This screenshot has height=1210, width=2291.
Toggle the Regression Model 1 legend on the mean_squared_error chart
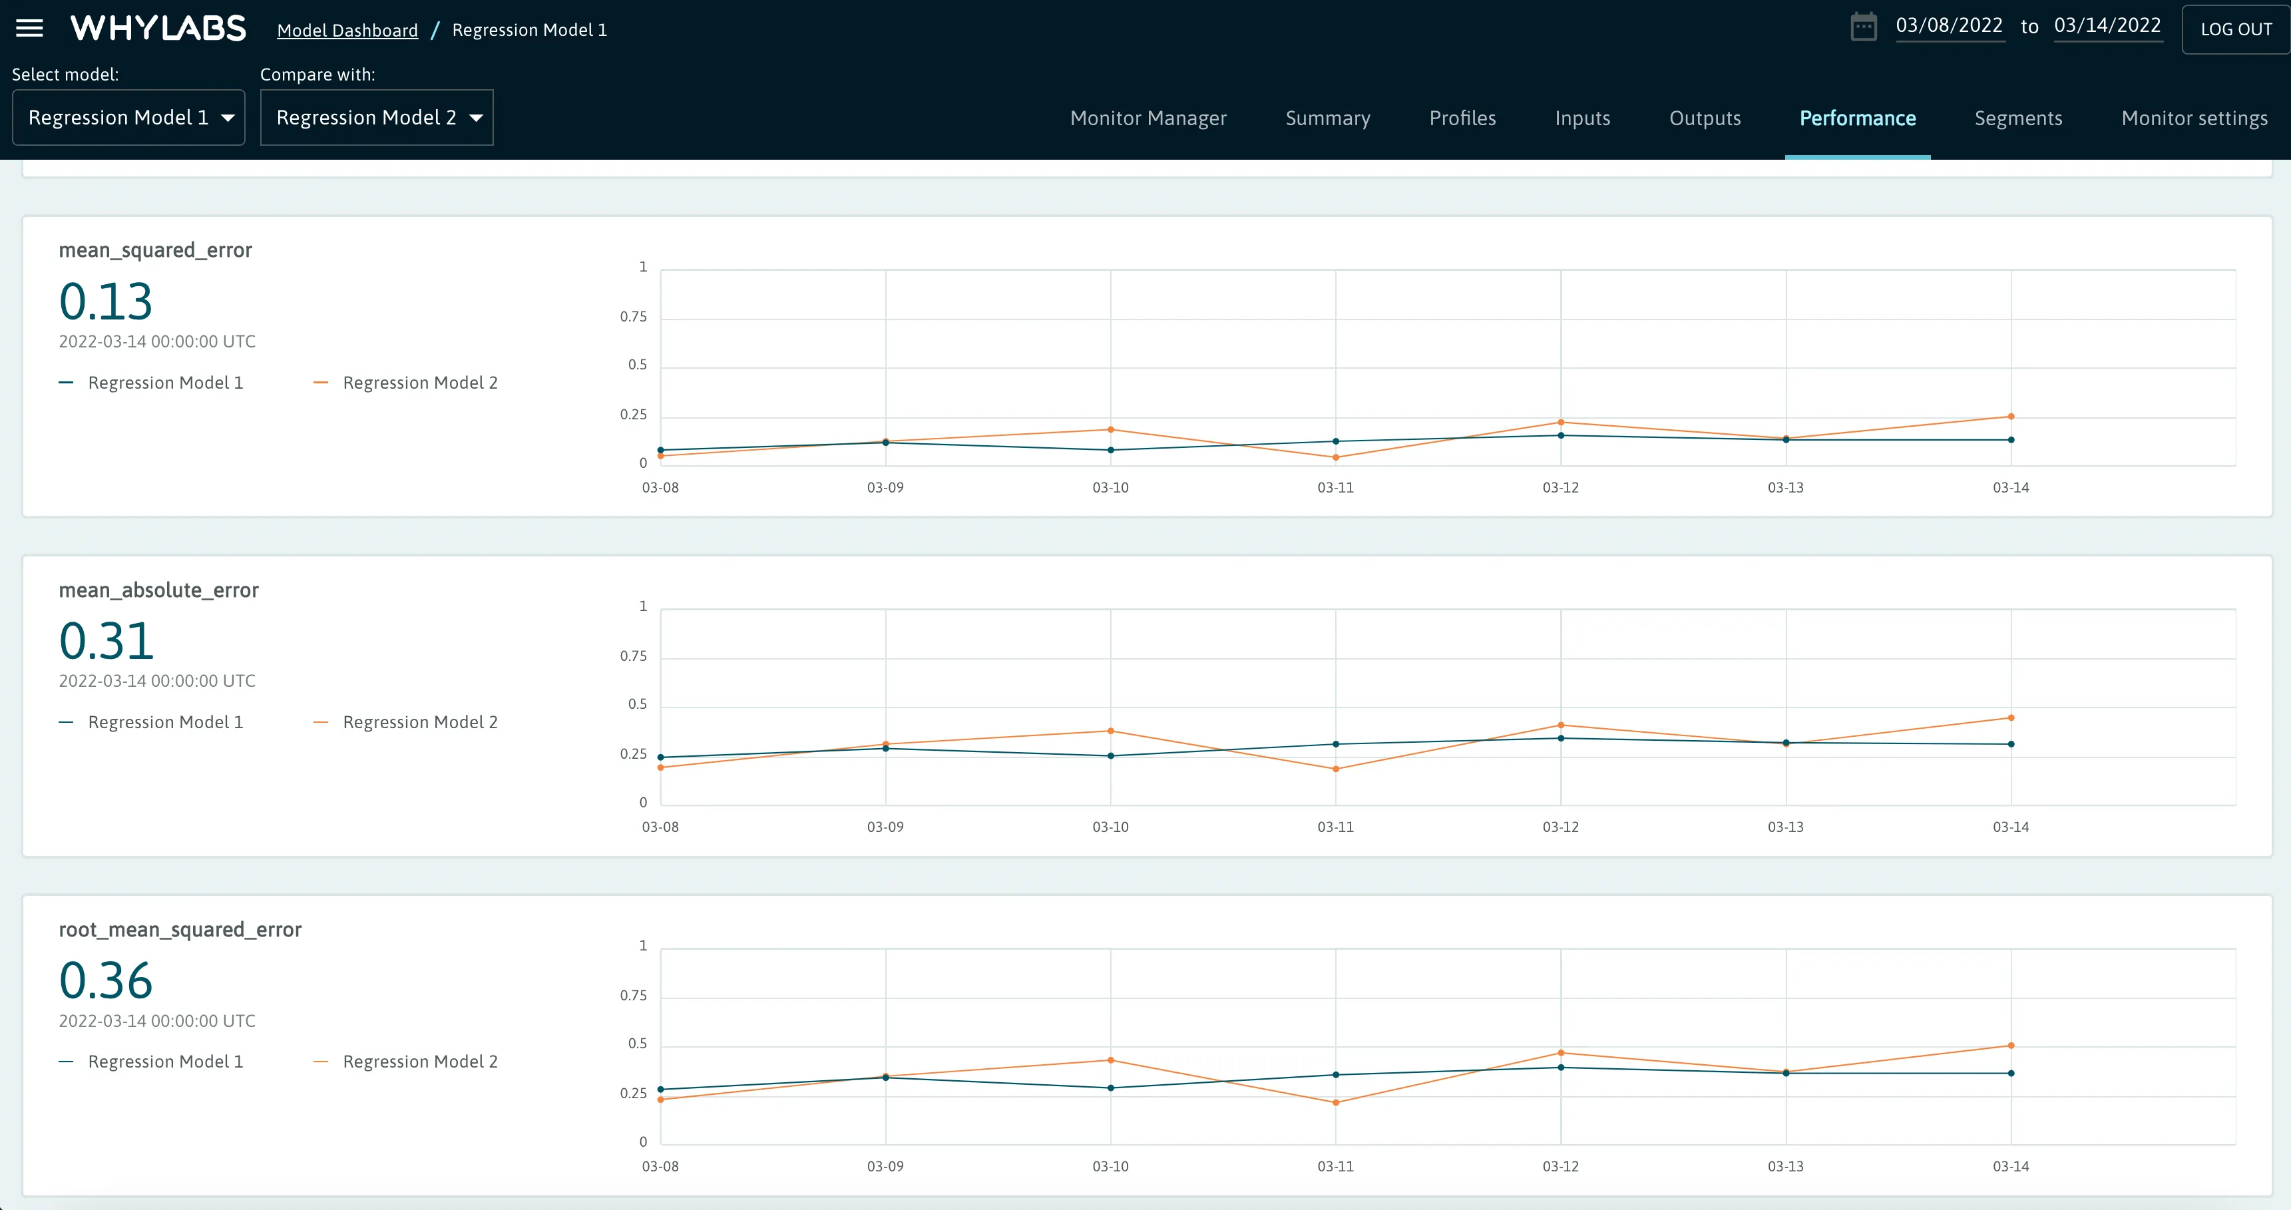point(164,382)
